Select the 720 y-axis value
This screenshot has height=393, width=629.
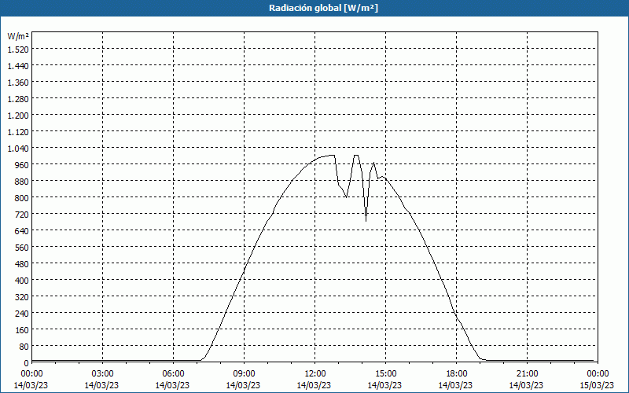(x=22, y=214)
